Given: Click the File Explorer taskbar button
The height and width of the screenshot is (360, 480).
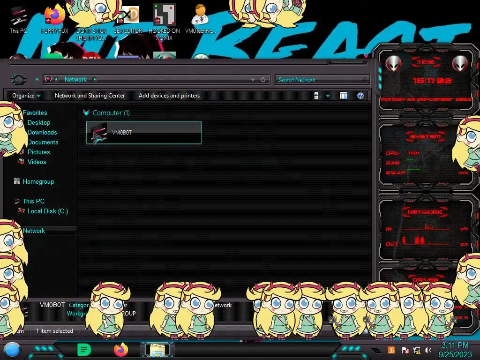Looking at the screenshot, I should [x=157, y=350].
